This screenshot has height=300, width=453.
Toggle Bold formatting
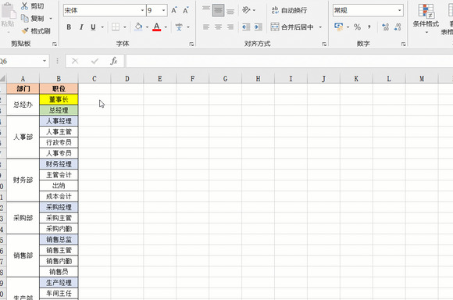(69, 27)
